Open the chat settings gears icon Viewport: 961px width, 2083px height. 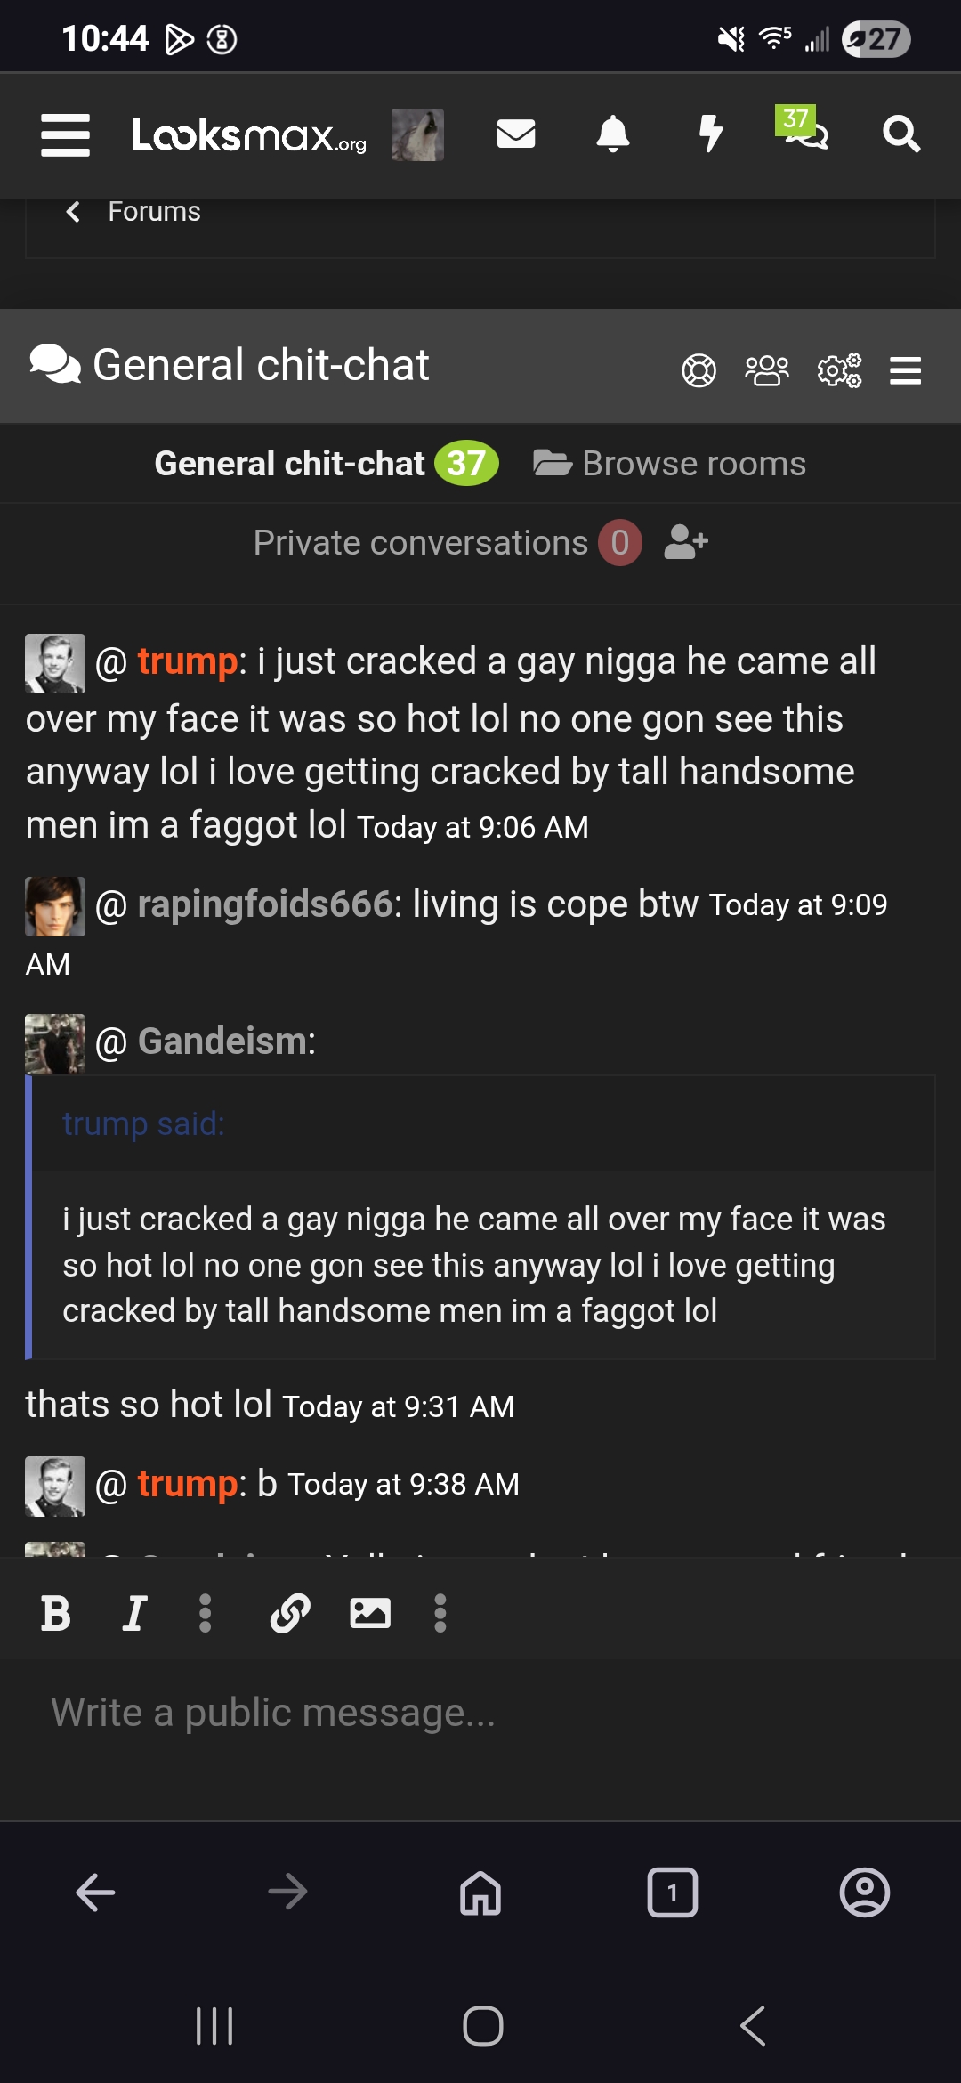coord(839,370)
